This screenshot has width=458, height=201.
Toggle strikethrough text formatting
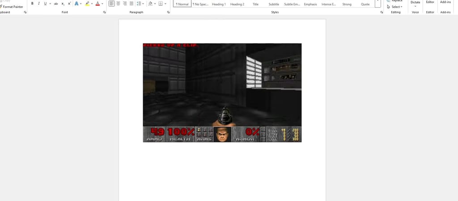pyautogui.click(x=56, y=4)
